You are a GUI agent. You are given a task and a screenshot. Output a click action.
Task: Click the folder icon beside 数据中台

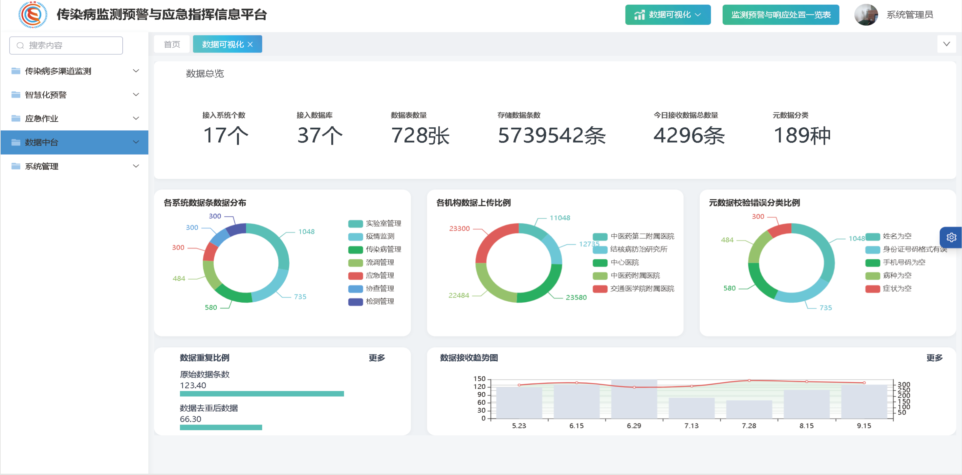click(16, 142)
